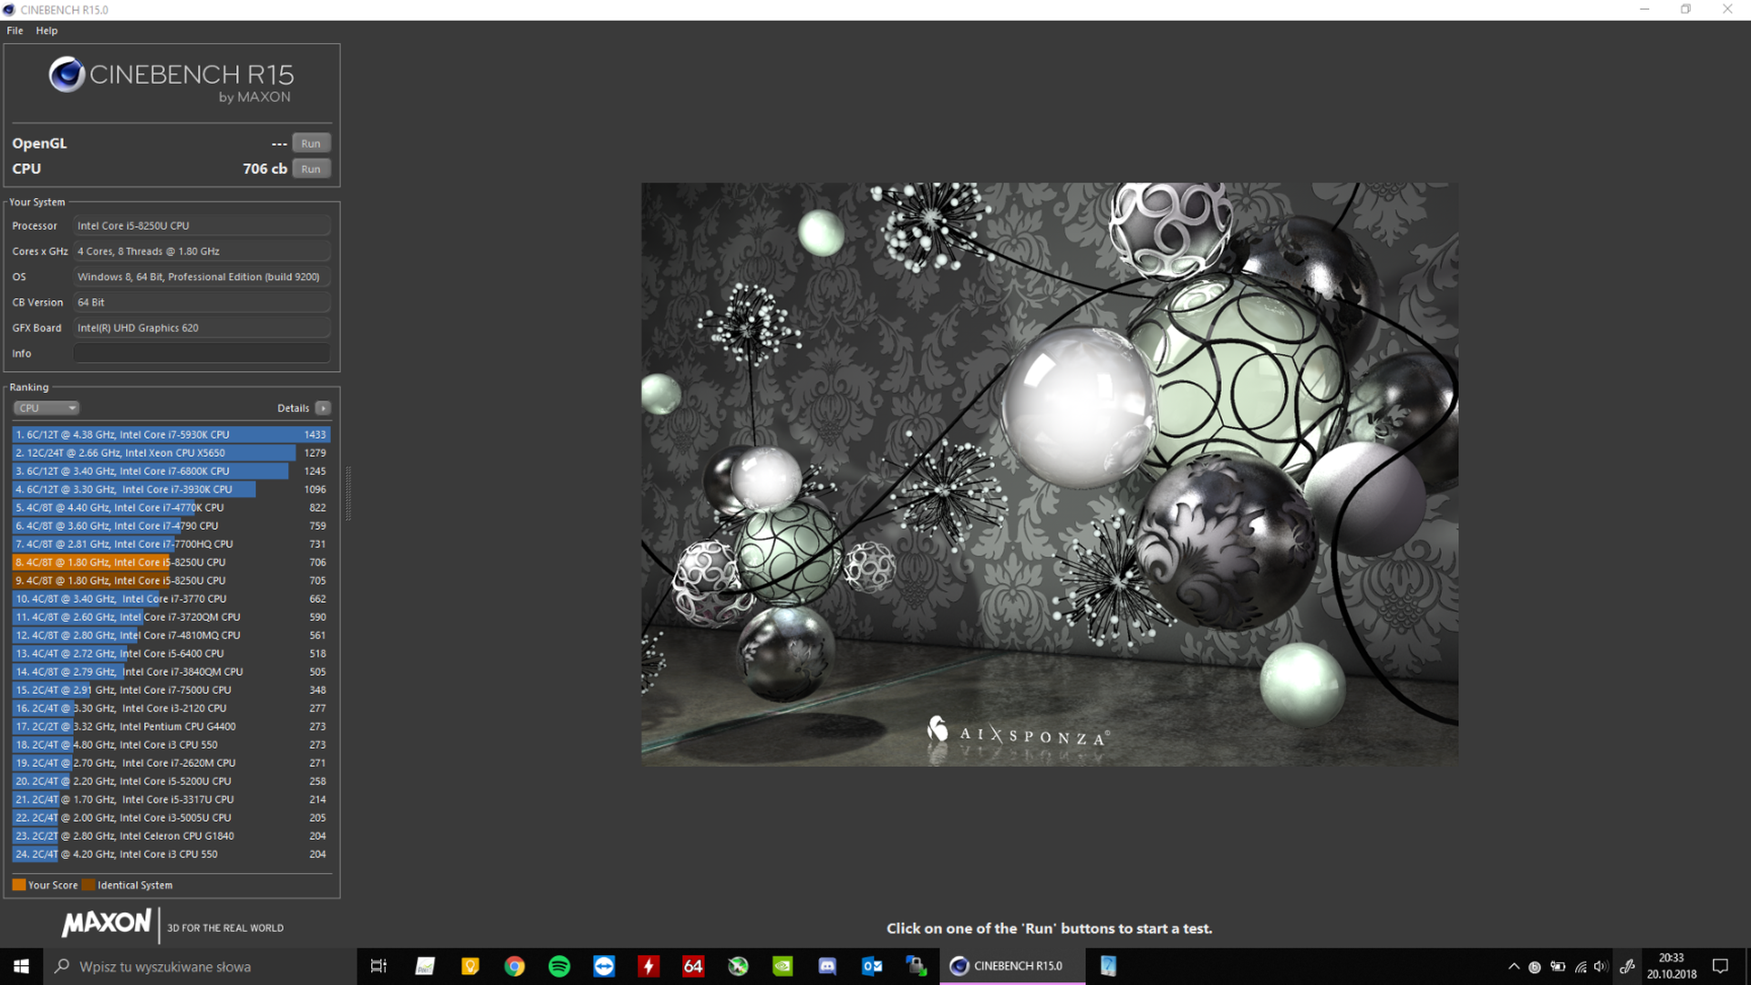Select ranking row 7 Core i7-7700HQ
The height and width of the screenshot is (985, 1751).
coord(171,544)
